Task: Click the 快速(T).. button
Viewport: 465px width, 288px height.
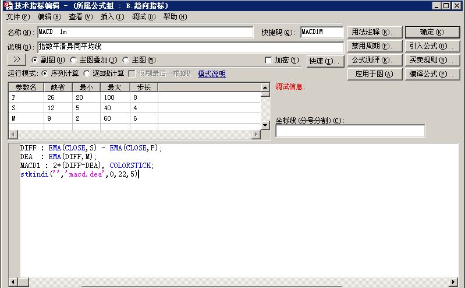Action: click(x=325, y=61)
